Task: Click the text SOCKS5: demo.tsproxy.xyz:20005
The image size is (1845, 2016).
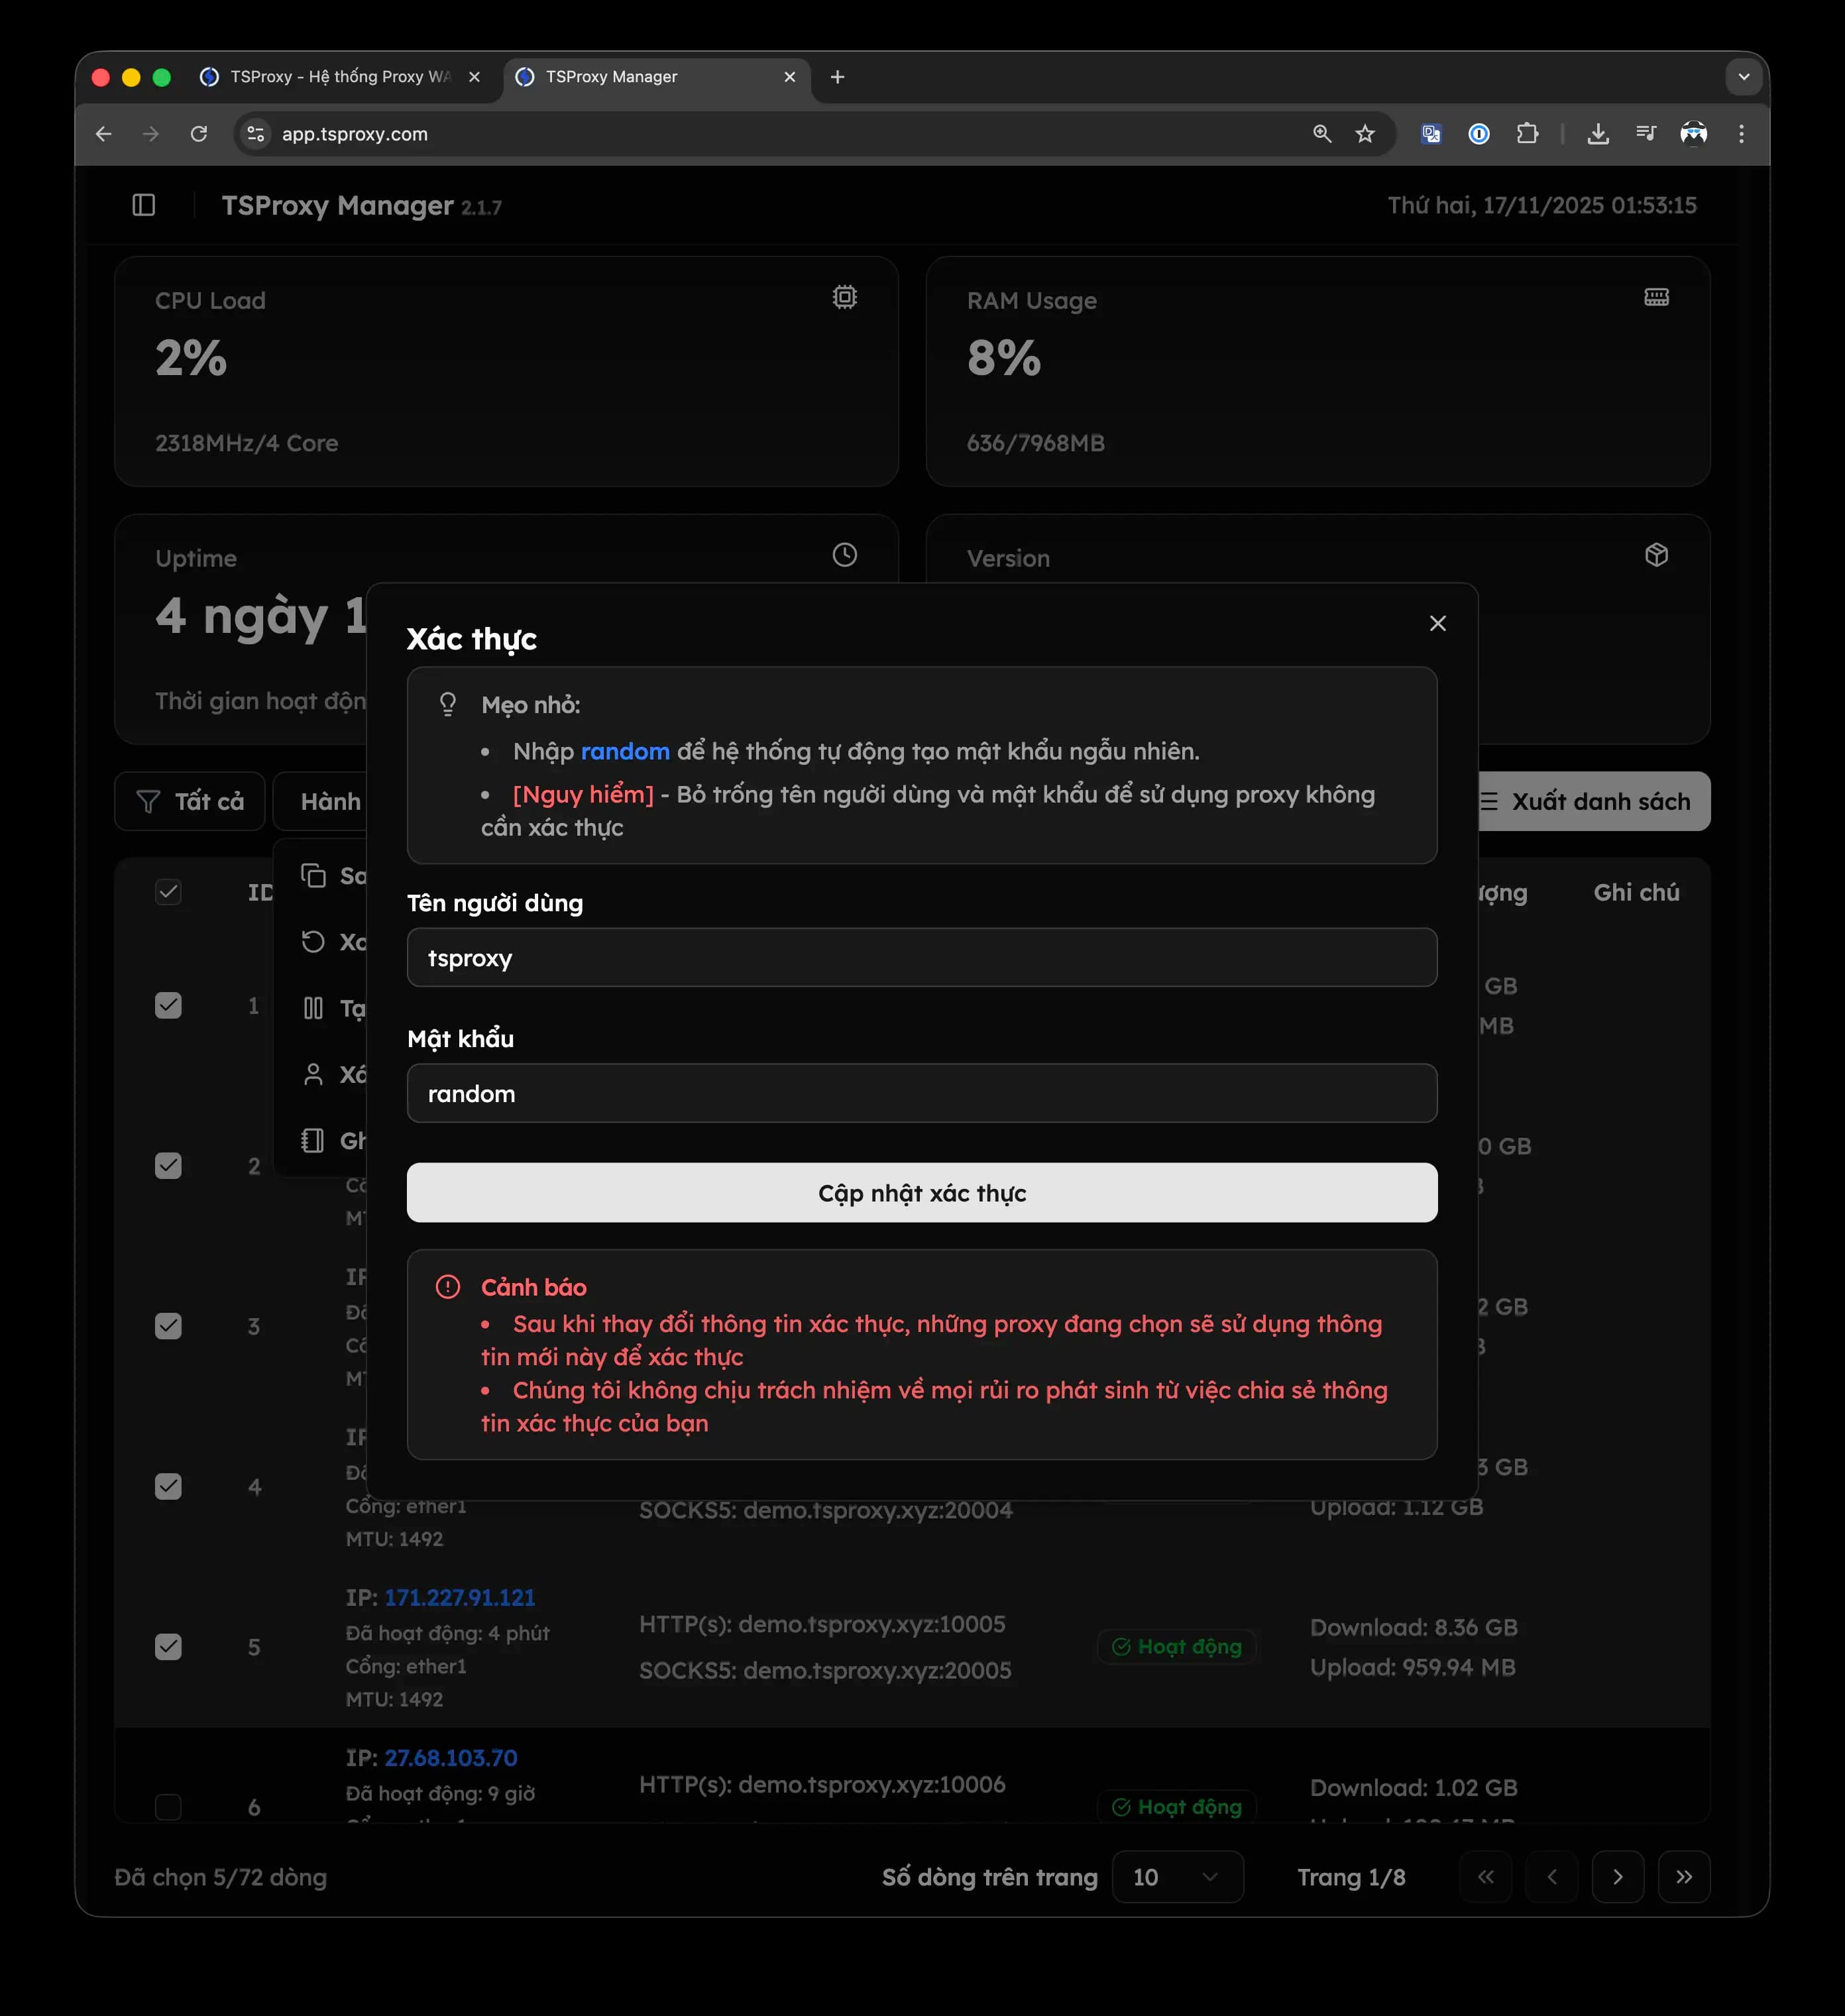Action: coord(825,1670)
